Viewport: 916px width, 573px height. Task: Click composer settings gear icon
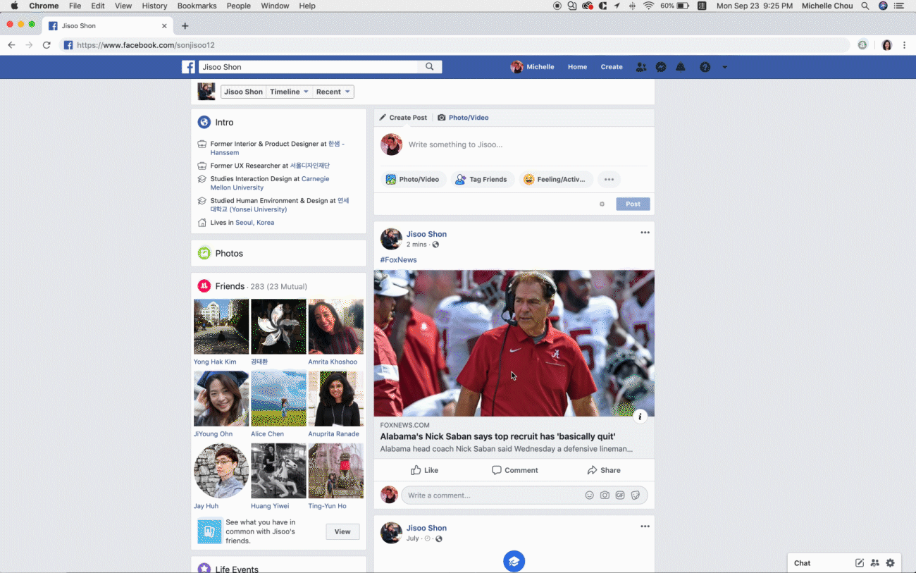(x=602, y=204)
